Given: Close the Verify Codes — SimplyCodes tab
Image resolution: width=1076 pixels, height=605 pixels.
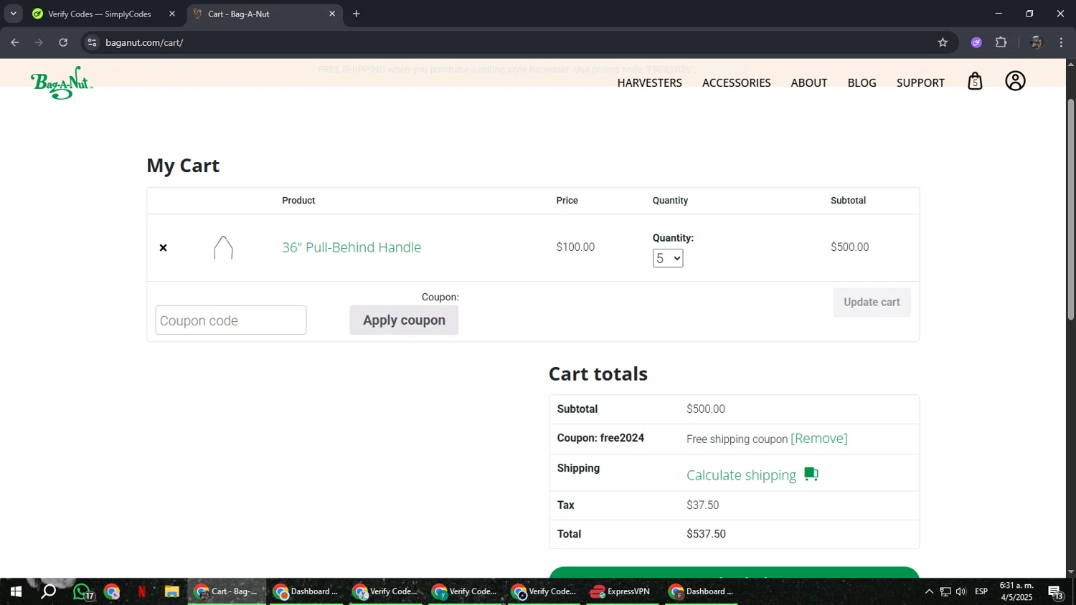Looking at the screenshot, I should [x=172, y=14].
